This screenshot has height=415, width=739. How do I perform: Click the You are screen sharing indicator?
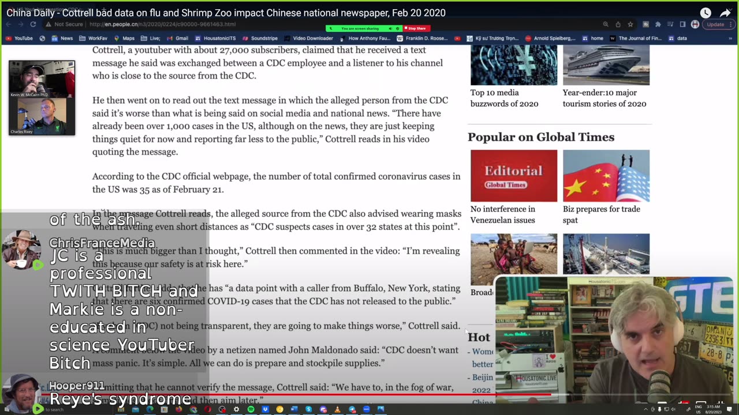364,28
